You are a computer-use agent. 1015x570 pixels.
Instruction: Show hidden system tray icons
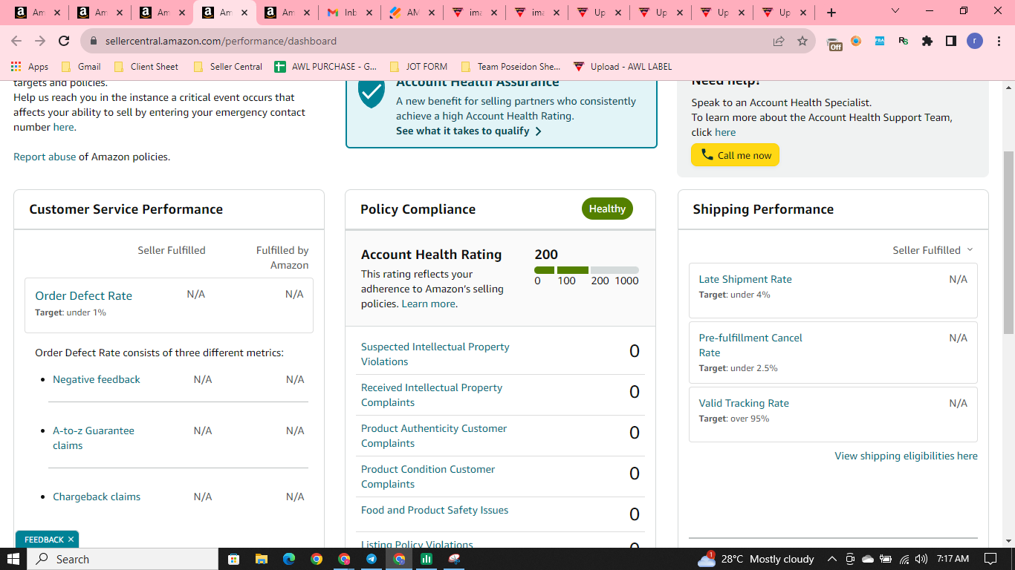(x=831, y=559)
